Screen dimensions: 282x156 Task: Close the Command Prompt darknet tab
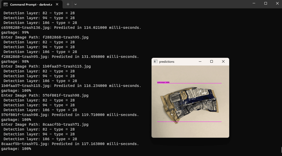[x=57, y=4]
